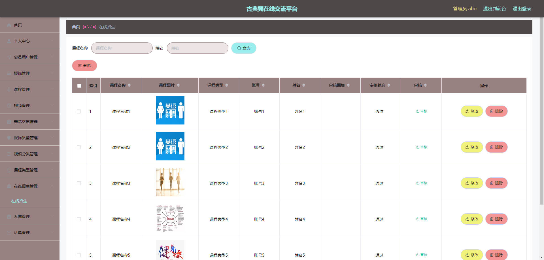Sort by 课程类型 column arrows

coord(227,85)
